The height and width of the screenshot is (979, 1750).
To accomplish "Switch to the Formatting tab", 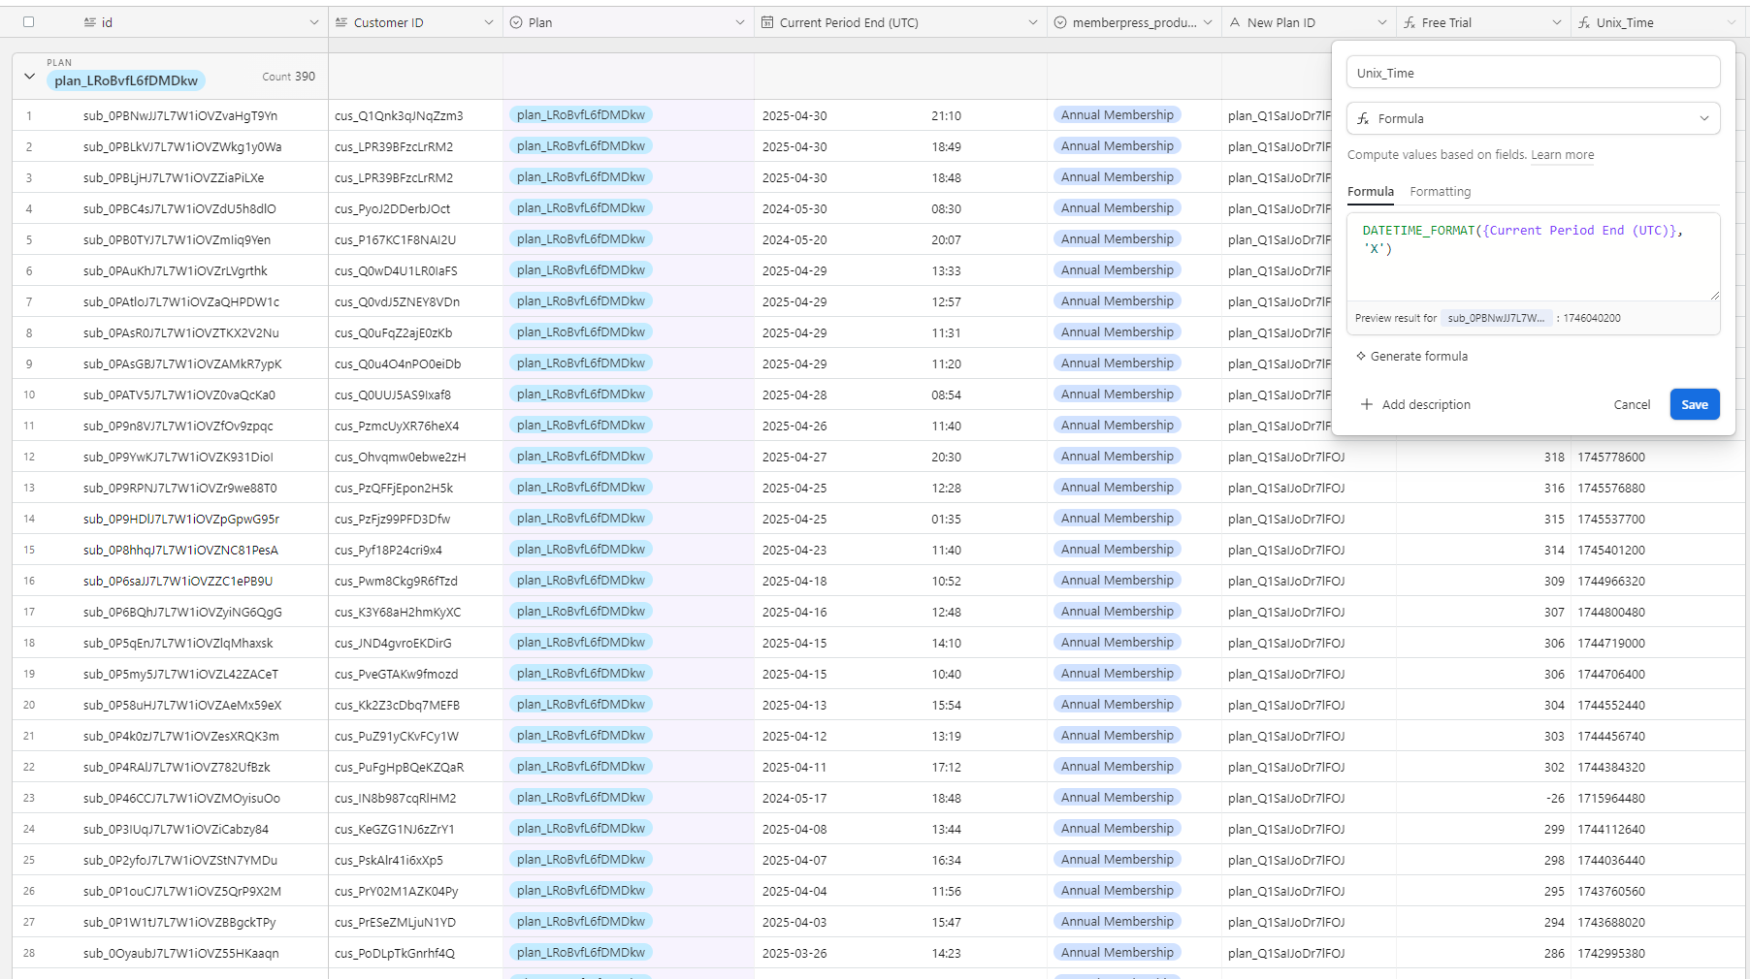I will click(1440, 192).
